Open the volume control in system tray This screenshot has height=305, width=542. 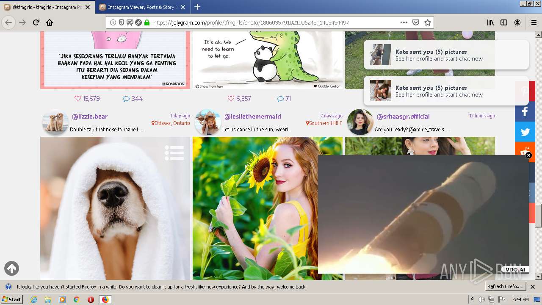(481, 299)
